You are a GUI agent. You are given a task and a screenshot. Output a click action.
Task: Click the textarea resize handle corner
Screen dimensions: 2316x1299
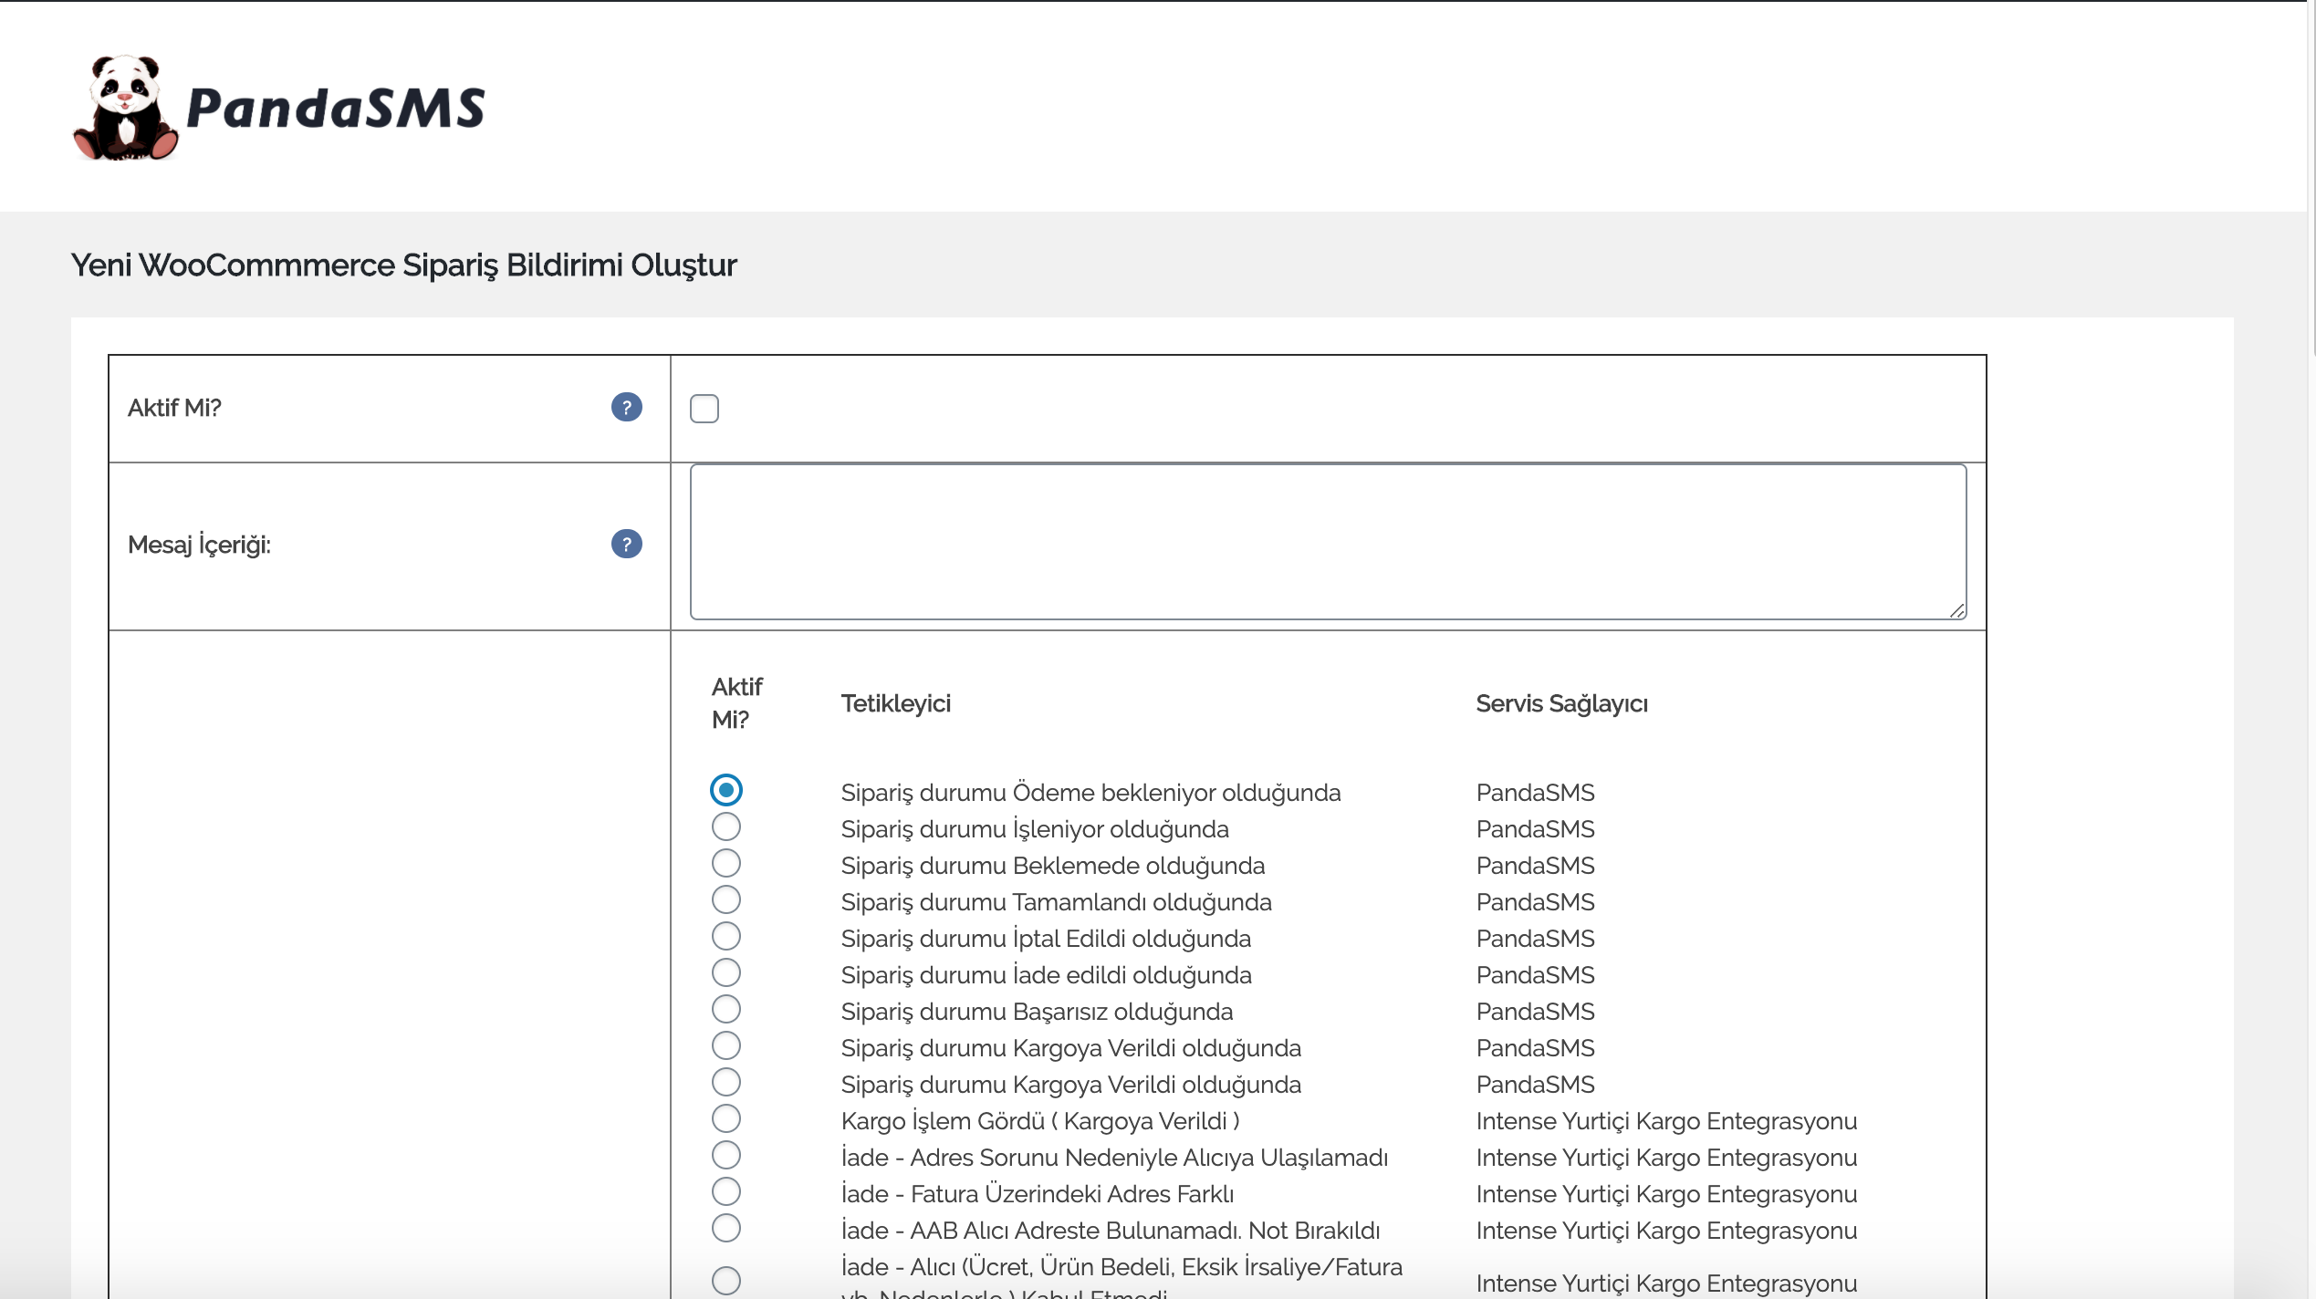(1956, 610)
